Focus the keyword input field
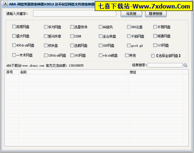Image resolution: width=194 pixels, height=153 pixels. 75,13
